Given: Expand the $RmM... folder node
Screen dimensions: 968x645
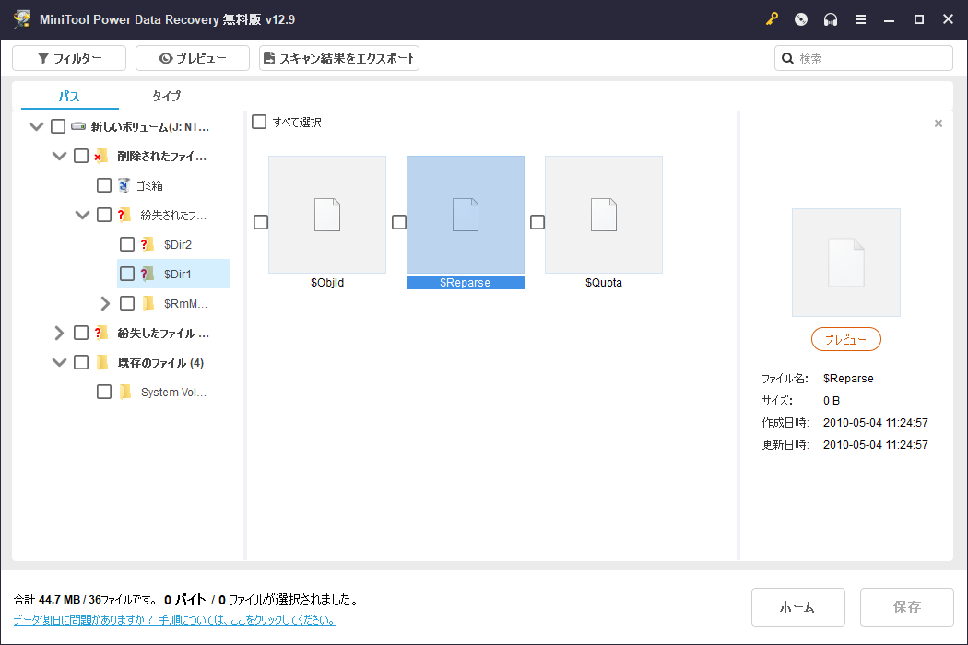Looking at the screenshot, I should pyautogui.click(x=105, y=303).
